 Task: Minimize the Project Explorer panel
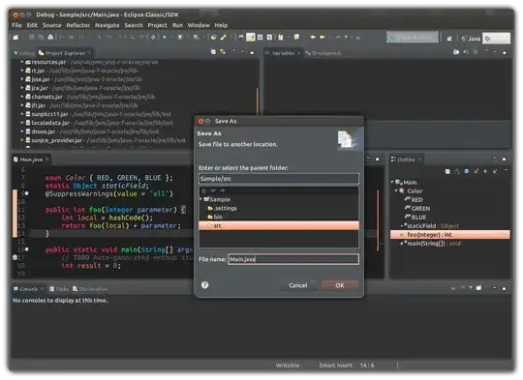tap(243, 52)
